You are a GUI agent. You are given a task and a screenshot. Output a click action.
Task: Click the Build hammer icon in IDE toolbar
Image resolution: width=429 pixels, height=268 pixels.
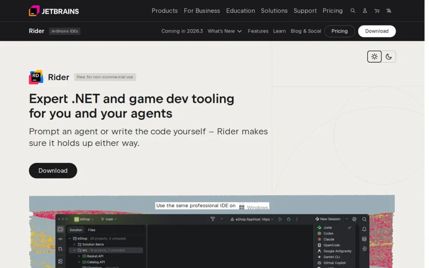coord(212,219)
